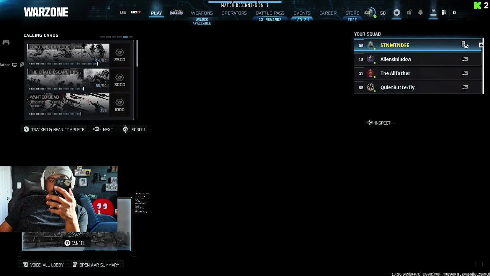Click the LB bumper icon in top bar
Screen dimensions: 490x276
122,13
